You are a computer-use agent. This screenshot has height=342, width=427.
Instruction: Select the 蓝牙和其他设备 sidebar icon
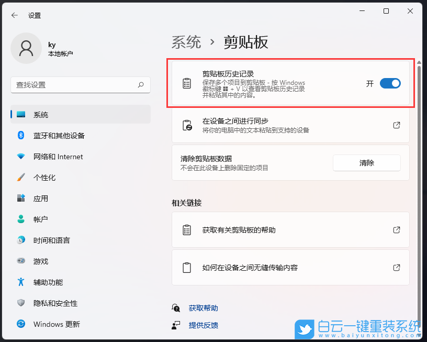[x=21, y=136]
